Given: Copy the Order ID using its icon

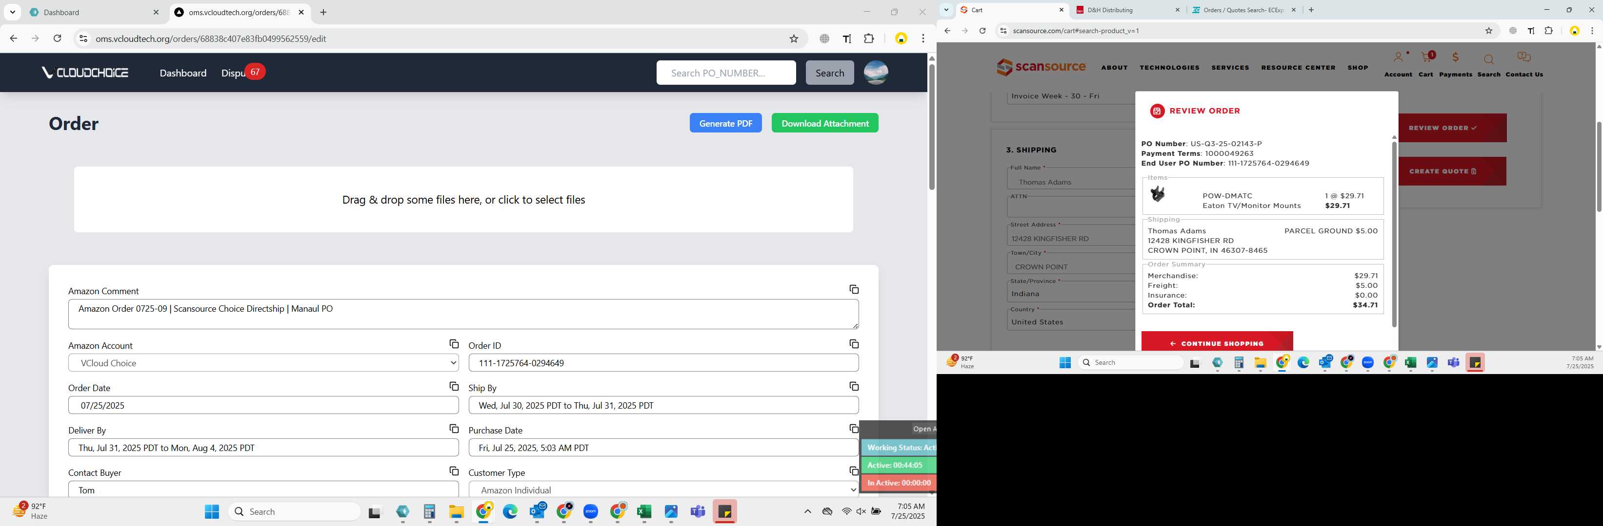Looking at the screenshot, I should point(854,344).
